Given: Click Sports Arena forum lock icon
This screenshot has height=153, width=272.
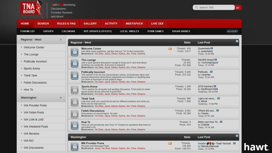Looking at the screenshot, I should click(x=75, y=90).
